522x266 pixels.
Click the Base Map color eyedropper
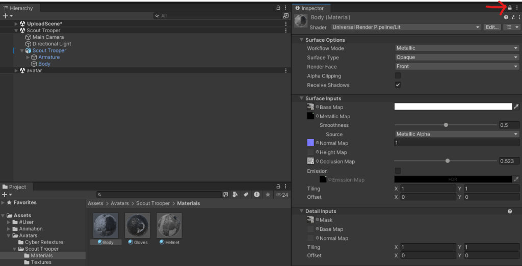(x=516, y=107)
